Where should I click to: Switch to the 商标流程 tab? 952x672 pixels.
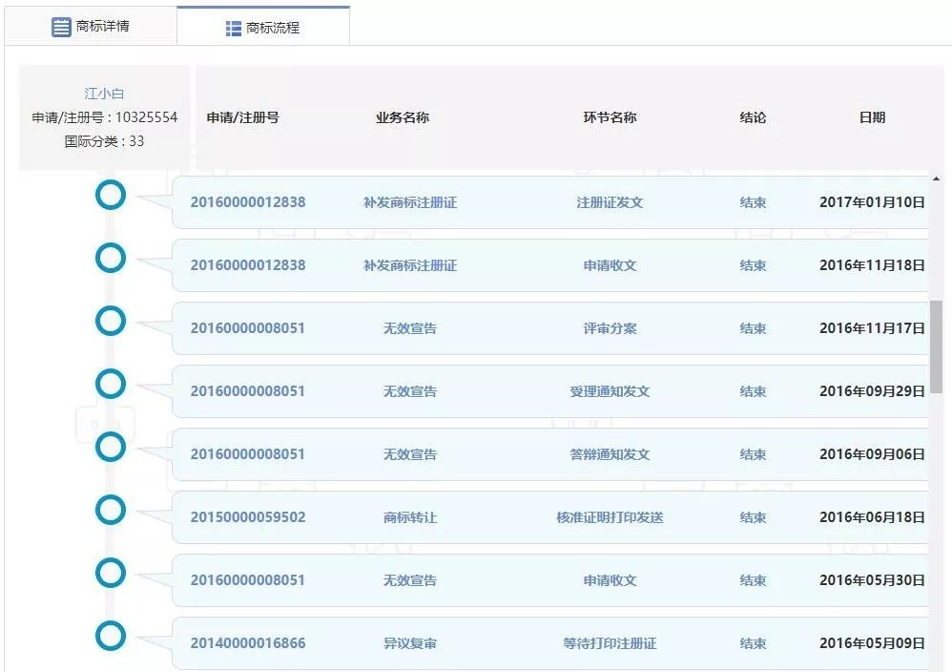point(262,28)
